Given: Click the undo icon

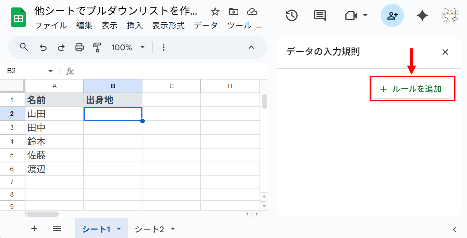Looking at the screenshot, I should tap(42, 47).
